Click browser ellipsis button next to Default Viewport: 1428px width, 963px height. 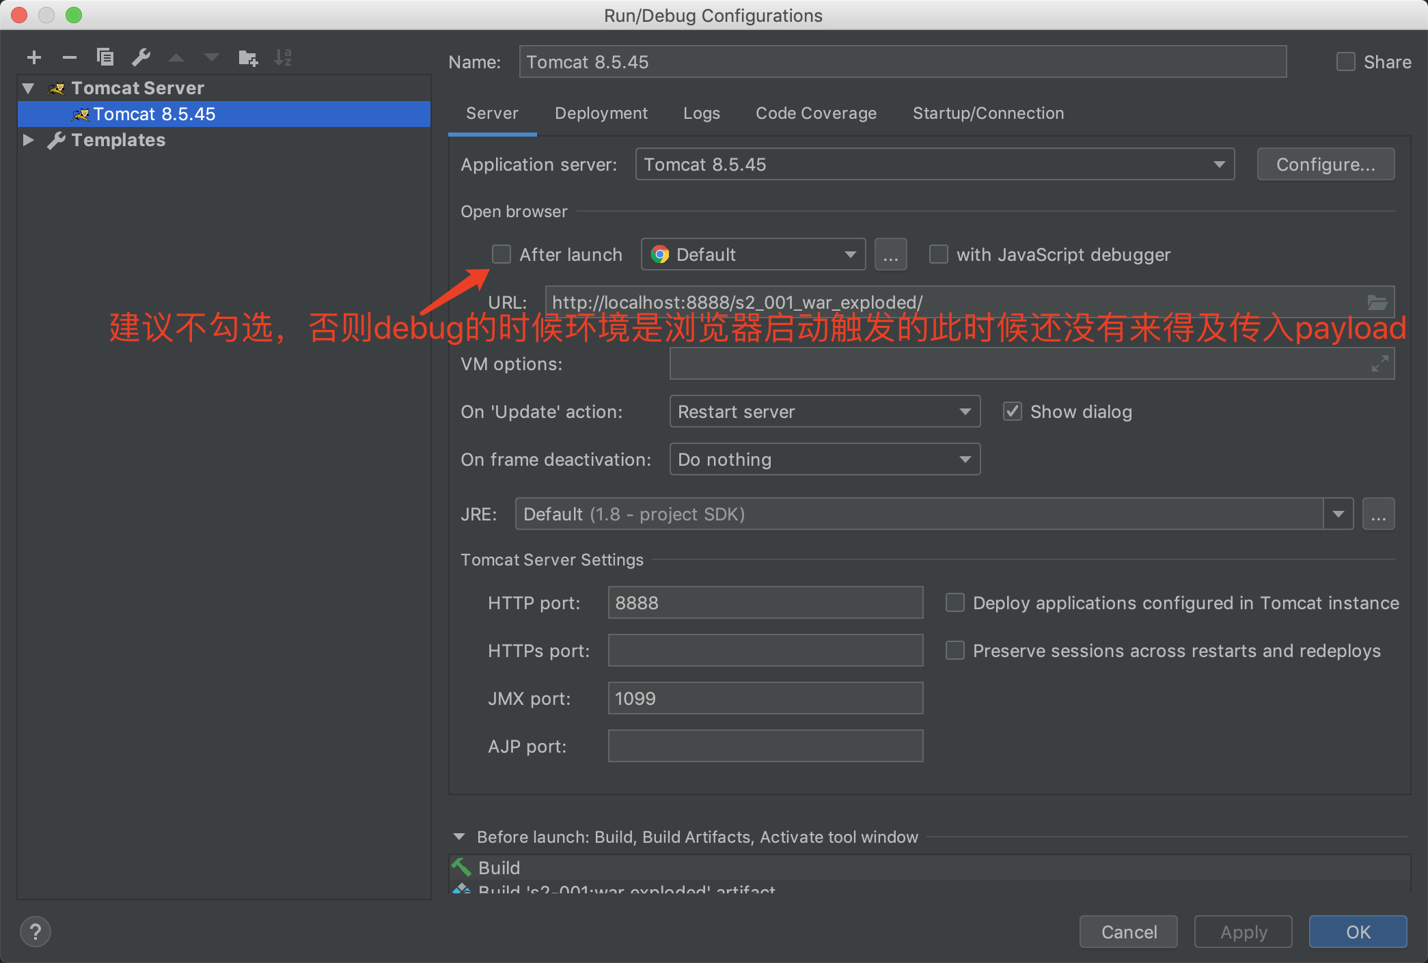(x=890, y=255)
